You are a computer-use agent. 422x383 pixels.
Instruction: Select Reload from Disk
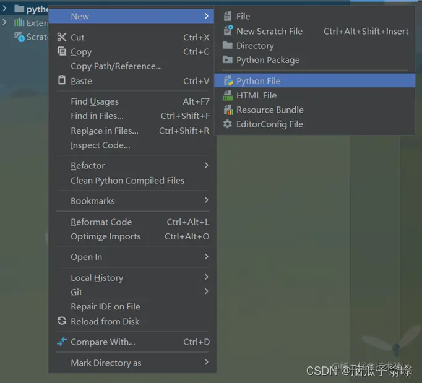click(132, 321)
